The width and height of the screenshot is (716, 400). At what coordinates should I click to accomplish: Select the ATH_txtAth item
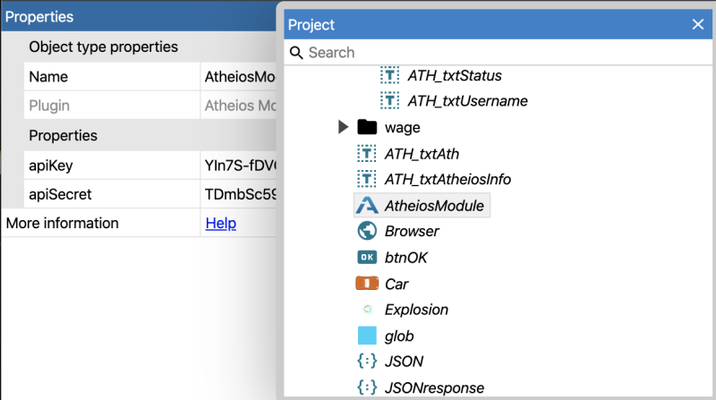421,154
